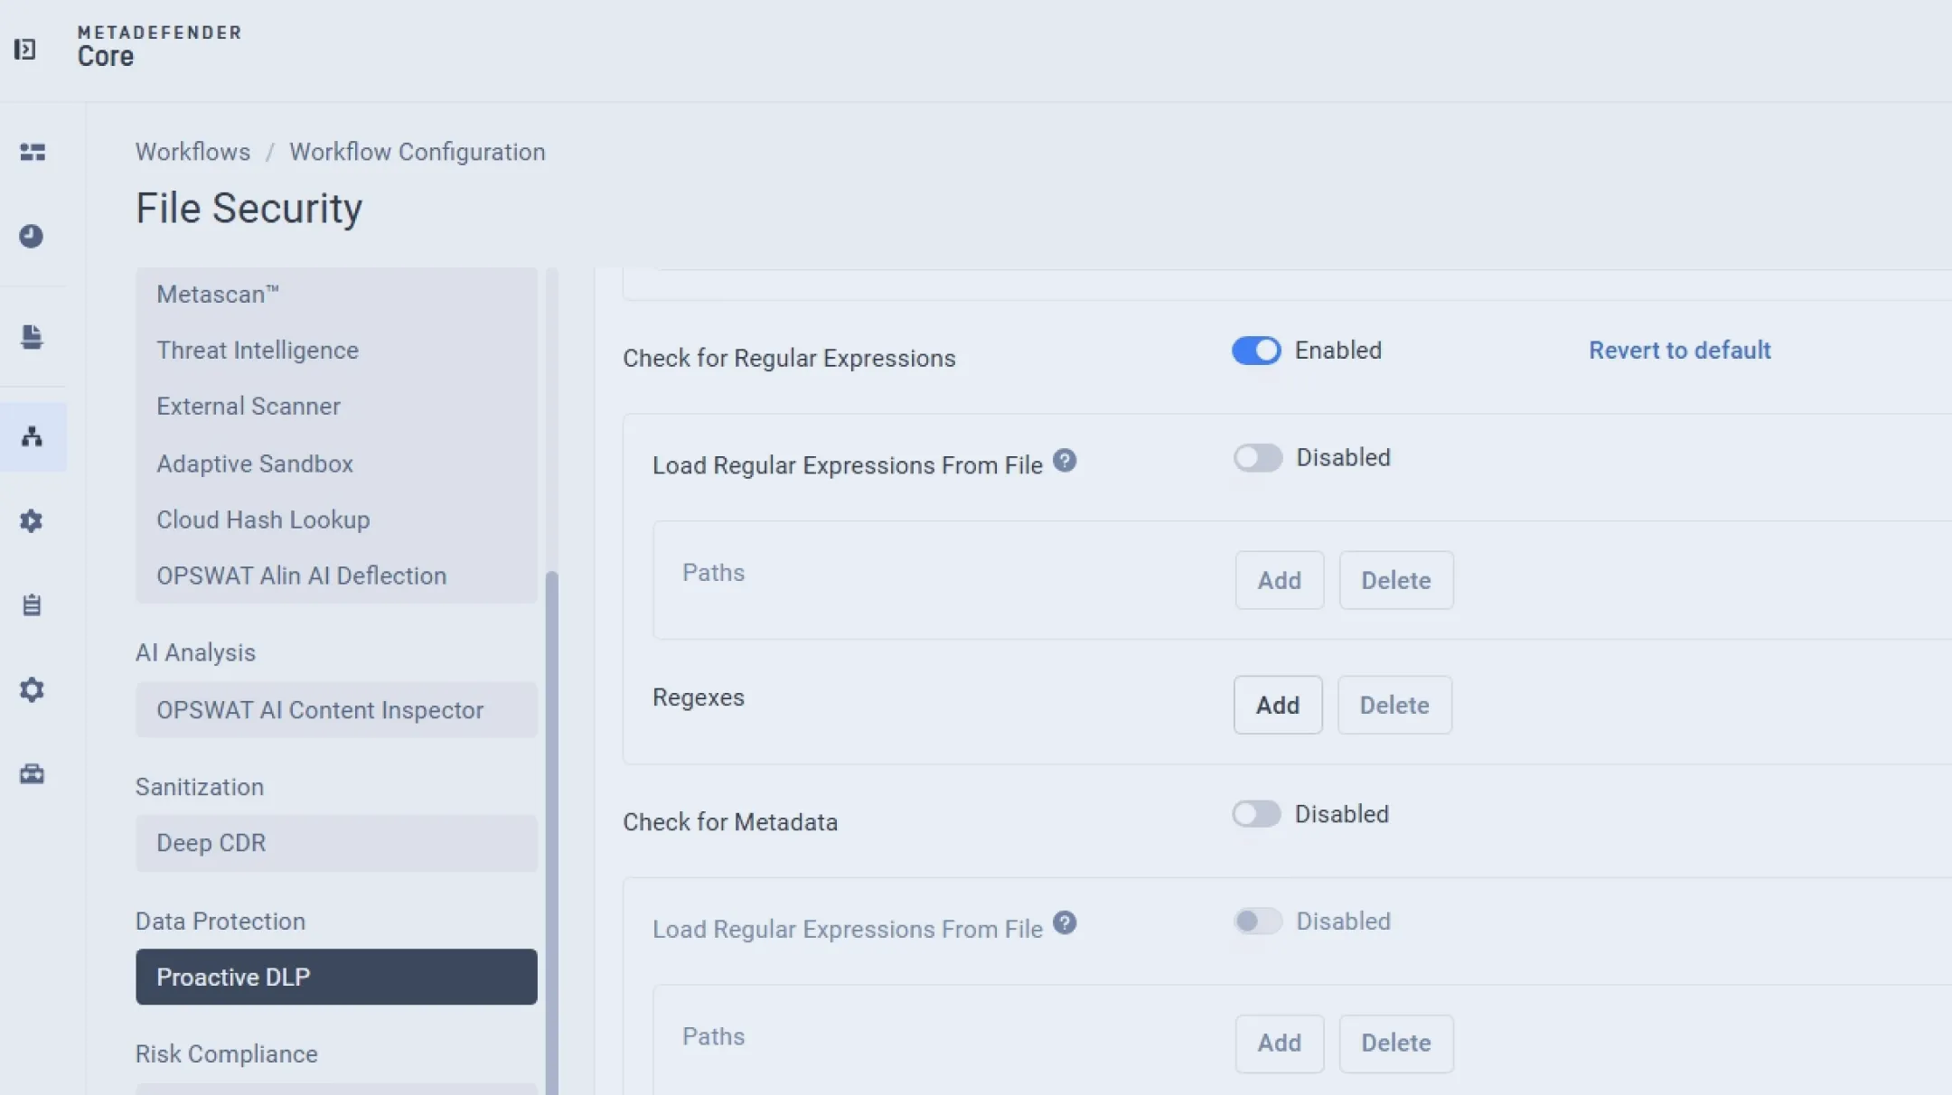
Task: Select External Scanner in the workflow list
Action: 336,407
